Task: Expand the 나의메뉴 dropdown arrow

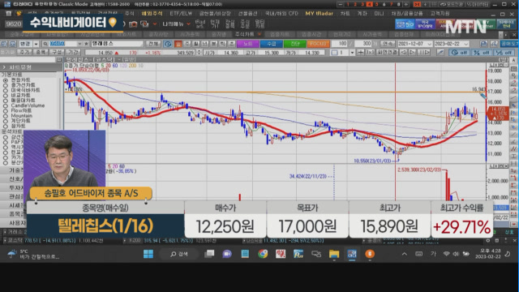Action: click(188, 24)
